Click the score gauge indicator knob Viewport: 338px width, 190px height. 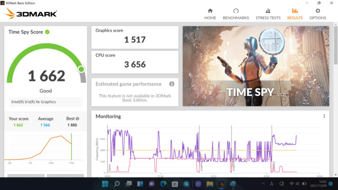(x=81, y=69)
